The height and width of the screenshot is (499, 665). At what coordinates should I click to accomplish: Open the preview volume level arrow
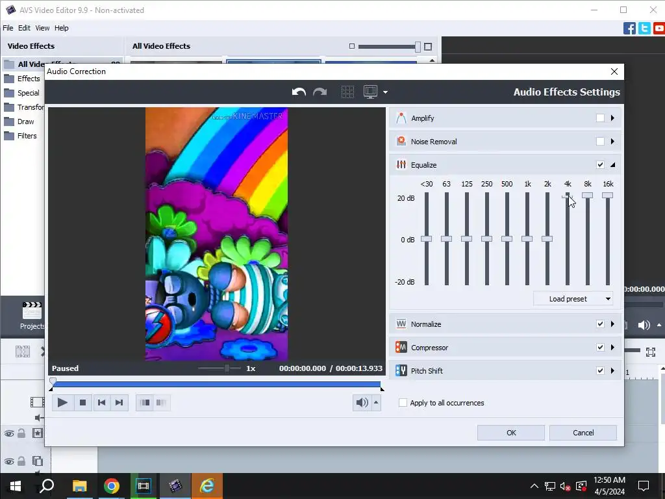click(x=376, y=403)
